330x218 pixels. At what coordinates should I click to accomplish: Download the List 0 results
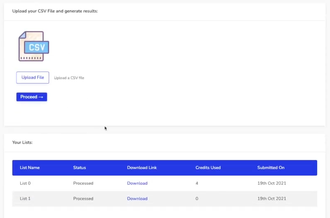137,183
